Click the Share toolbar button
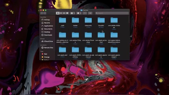 [x=85, y=13]
